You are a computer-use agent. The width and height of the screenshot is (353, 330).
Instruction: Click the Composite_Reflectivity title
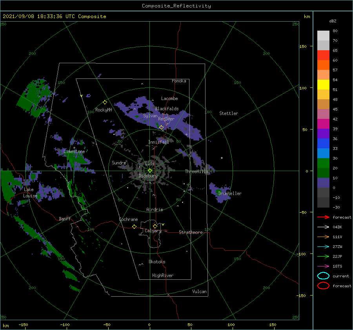tap(176, 6)
